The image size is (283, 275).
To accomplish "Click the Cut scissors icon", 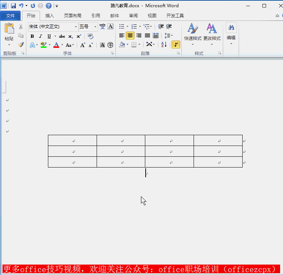I will (x=21, y=27).
